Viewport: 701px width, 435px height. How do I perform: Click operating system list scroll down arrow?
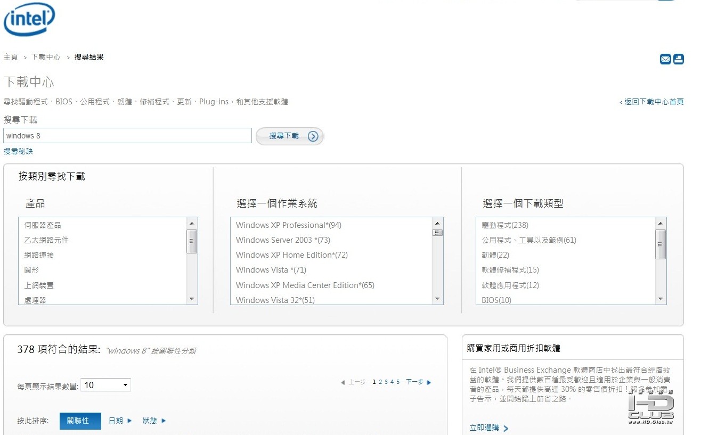pos(438,299)
